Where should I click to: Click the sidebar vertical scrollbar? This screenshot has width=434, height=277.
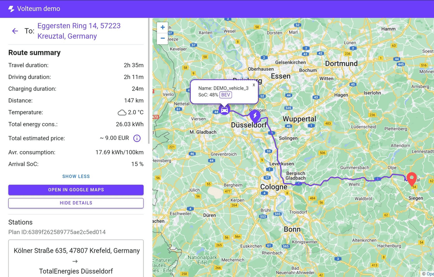149,81
